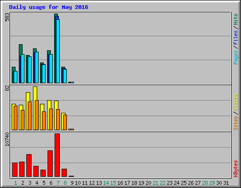The height and width of the screenshot is (188, 241).
Task: Click day 16 on the x-axis
Action: click(120, 183)
